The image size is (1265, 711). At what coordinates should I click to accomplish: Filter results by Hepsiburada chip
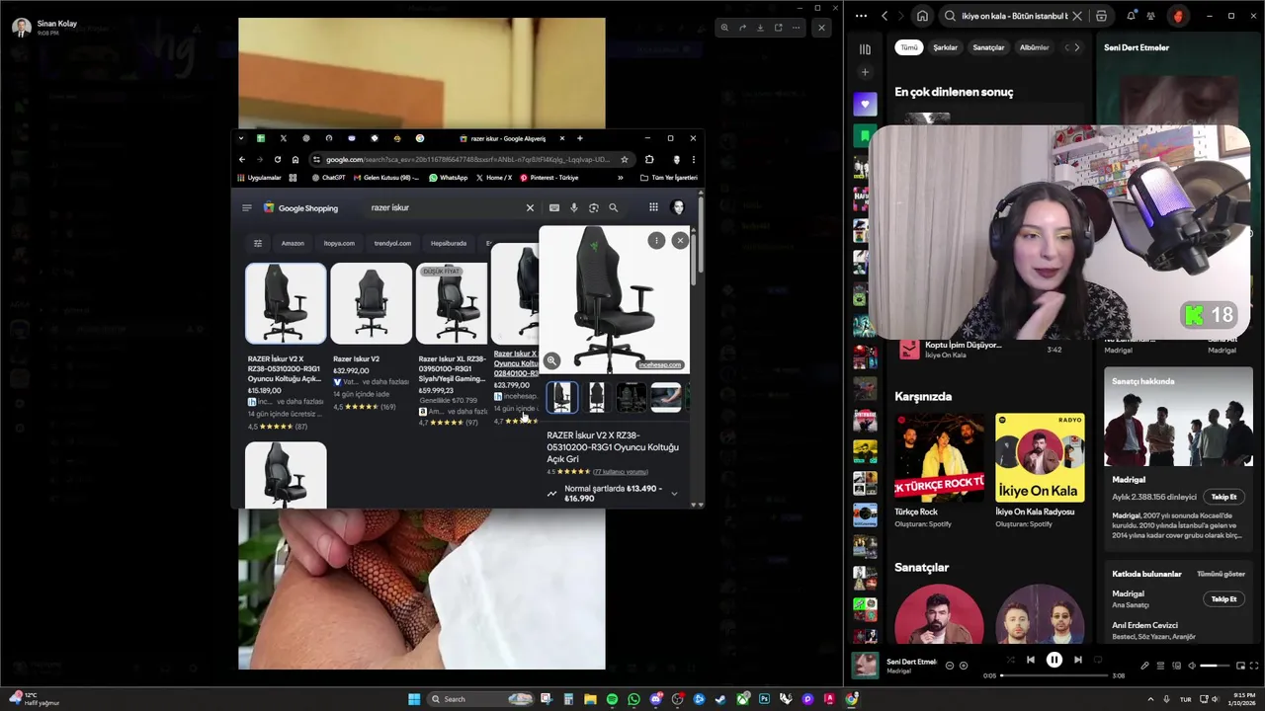449,243
